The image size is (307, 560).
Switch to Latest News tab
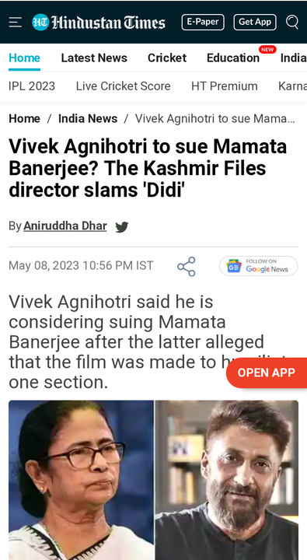point(94,58)
